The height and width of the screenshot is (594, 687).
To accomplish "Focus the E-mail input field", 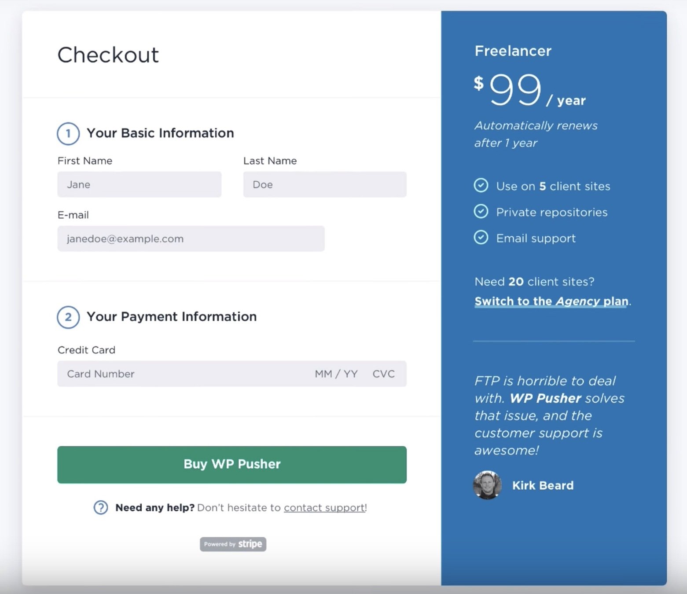I will [x=191, y=238].
